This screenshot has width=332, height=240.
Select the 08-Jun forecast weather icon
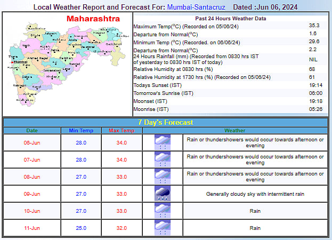point(162,177)
